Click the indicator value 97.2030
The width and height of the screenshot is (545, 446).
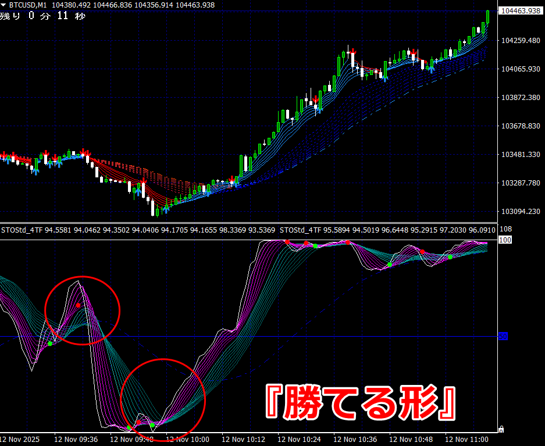point(453,230)
